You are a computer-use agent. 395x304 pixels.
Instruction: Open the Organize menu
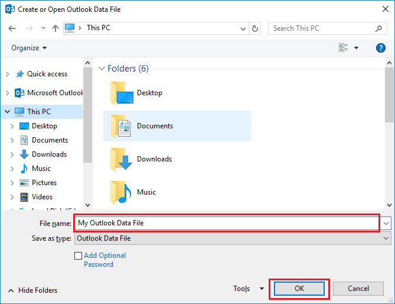coord(29,48)
